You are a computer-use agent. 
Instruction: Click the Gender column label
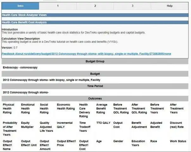coord(118,141)
